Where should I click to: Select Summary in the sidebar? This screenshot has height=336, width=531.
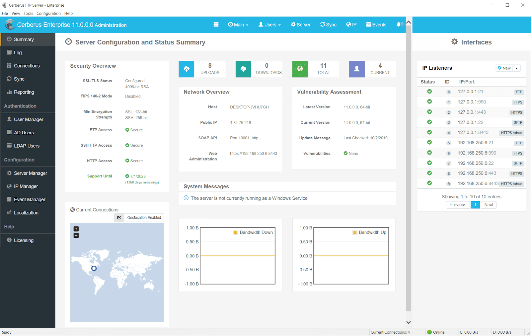(x=28, y=39)
